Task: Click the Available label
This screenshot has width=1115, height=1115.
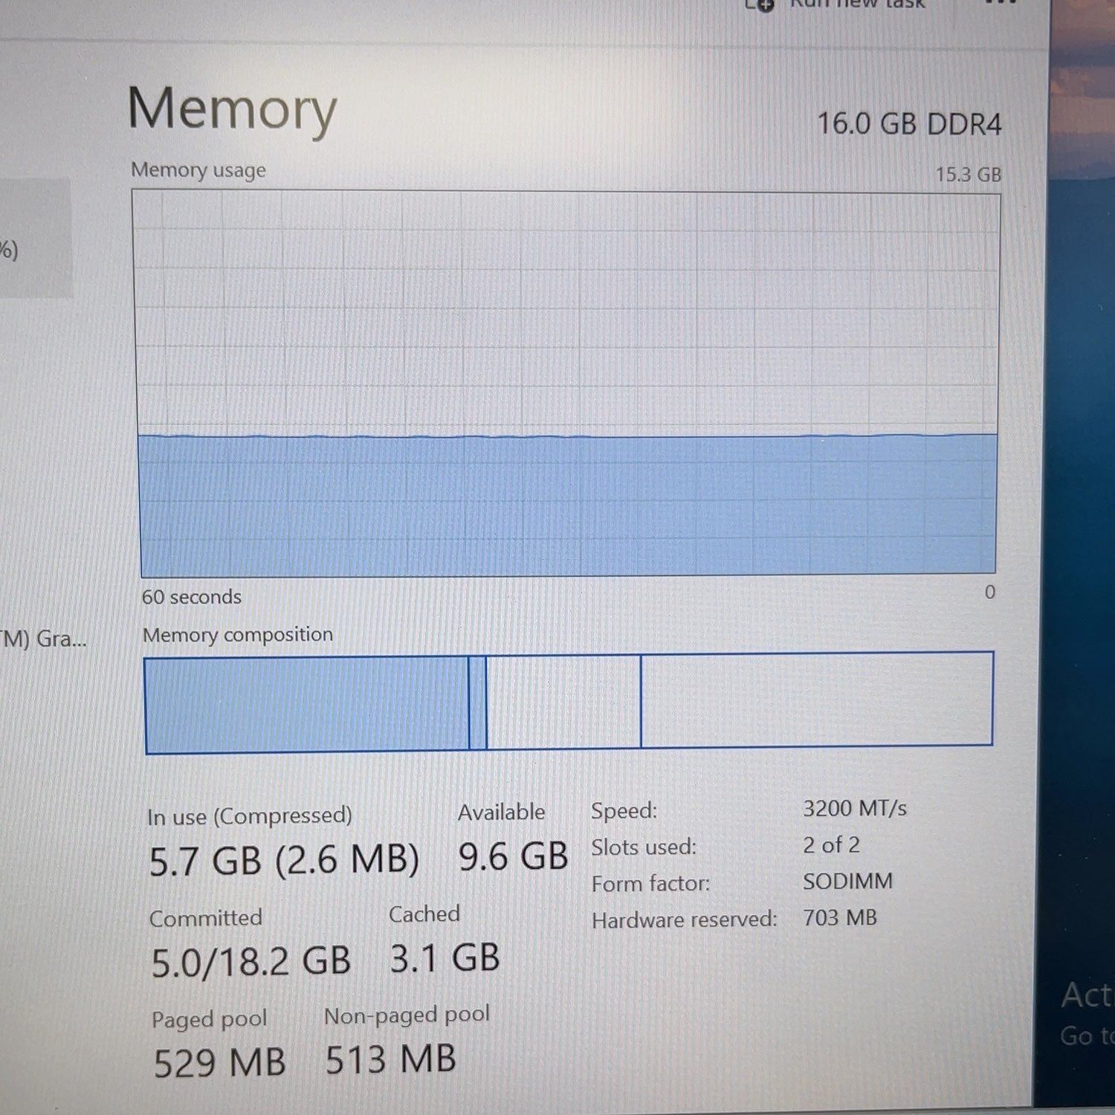Action: point(501,812)
